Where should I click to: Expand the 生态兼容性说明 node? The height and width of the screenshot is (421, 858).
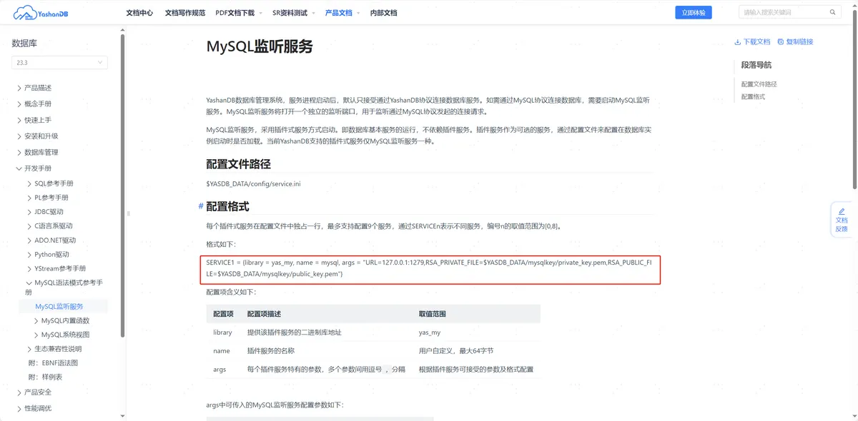(29, 349)
